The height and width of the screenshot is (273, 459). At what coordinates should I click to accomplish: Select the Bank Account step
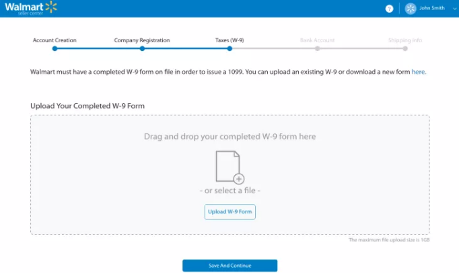[317, 40]
